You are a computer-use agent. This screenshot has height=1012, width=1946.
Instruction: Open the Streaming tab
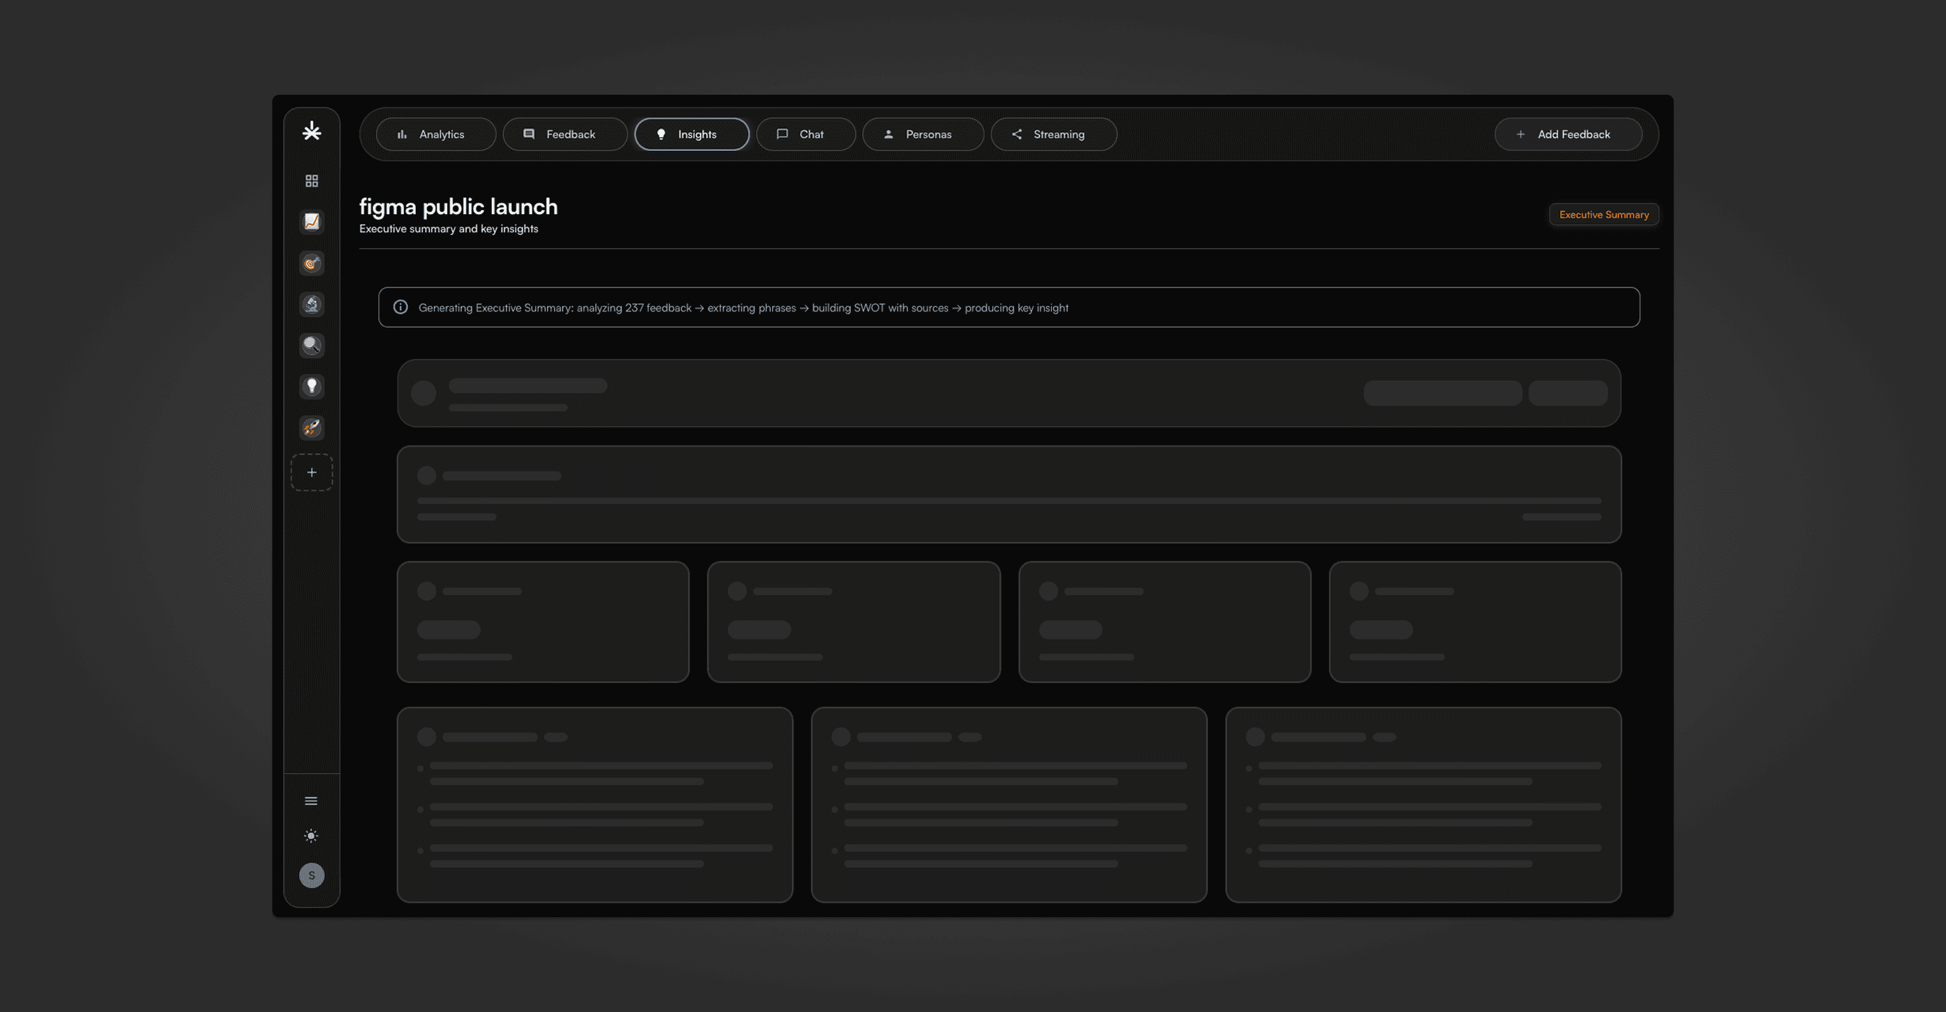coord(1053,135)
